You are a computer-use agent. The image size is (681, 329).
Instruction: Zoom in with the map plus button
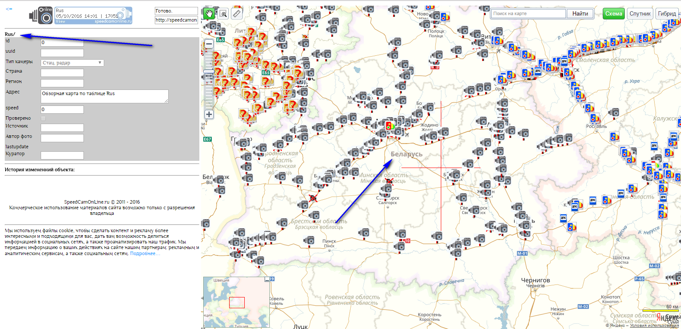tap(209, 115)
